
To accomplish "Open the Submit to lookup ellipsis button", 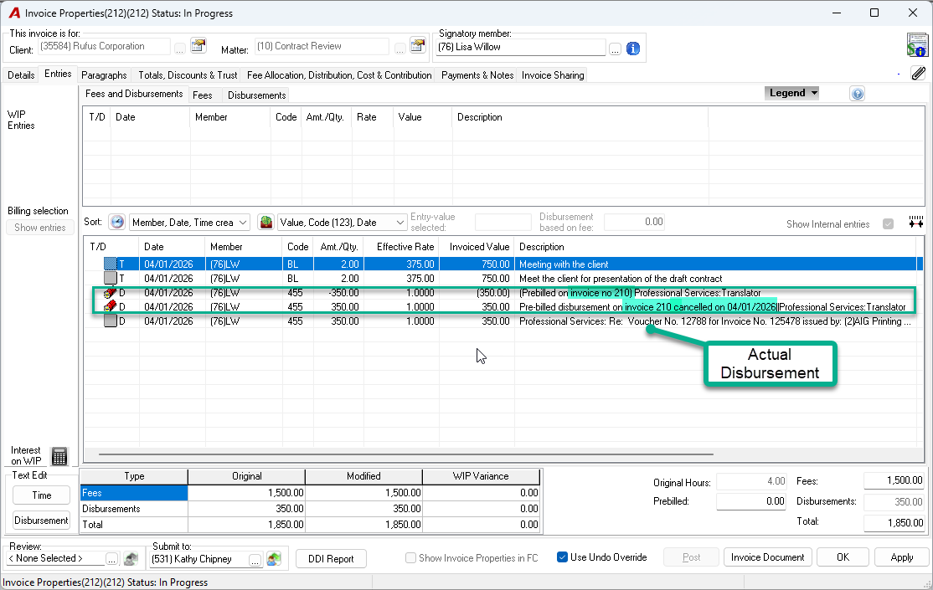I will coord(255,560).
